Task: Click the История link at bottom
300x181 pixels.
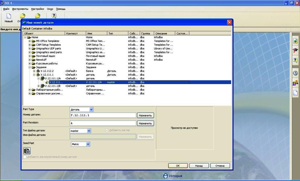Action: tap(175, 176)
